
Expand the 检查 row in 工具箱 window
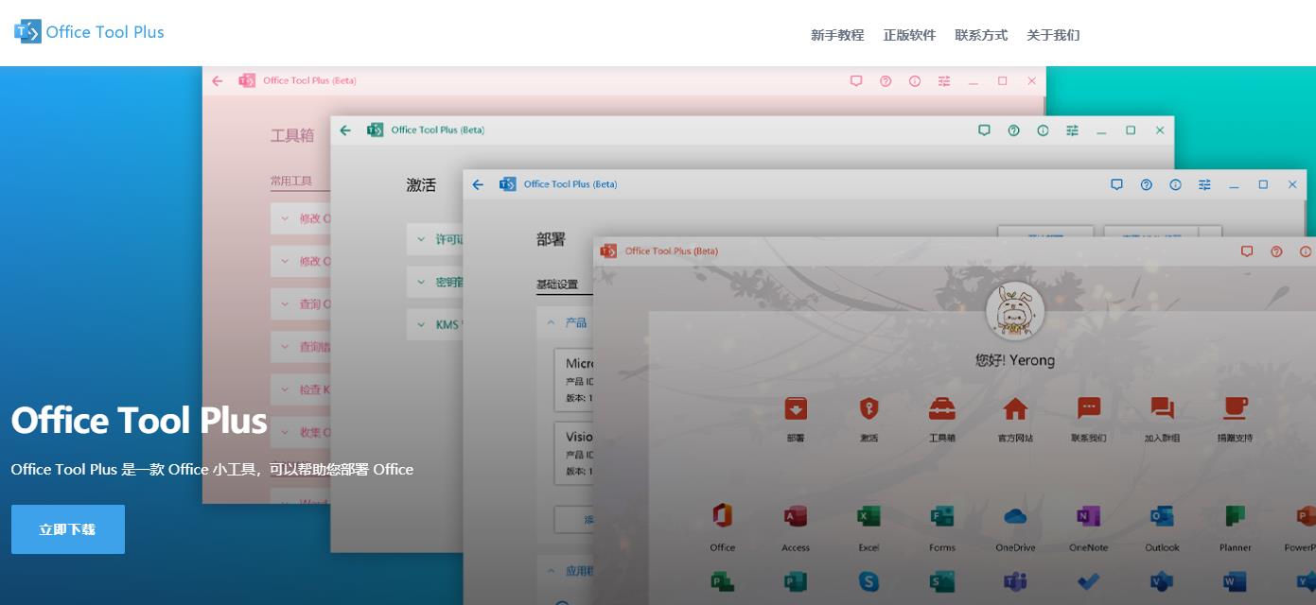point(301,389)
